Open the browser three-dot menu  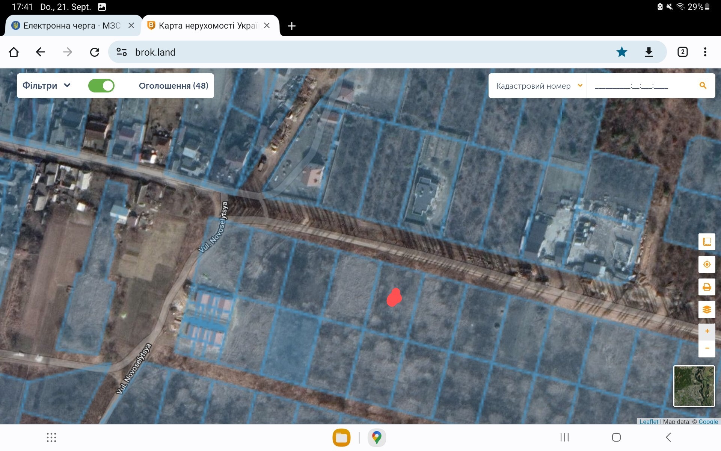[705, 52]
